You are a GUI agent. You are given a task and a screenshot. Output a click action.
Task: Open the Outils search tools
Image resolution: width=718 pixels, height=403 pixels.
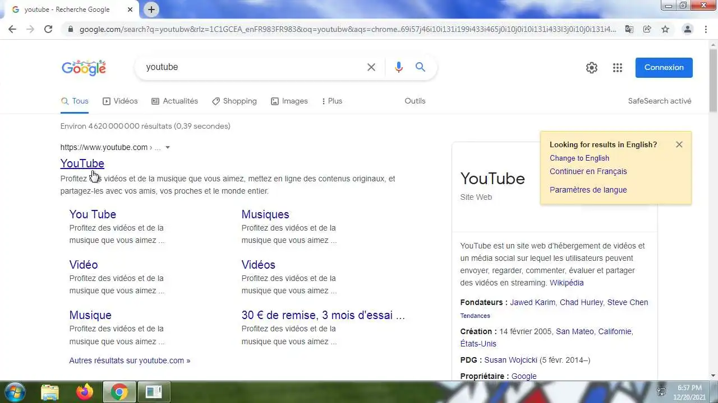415,101
